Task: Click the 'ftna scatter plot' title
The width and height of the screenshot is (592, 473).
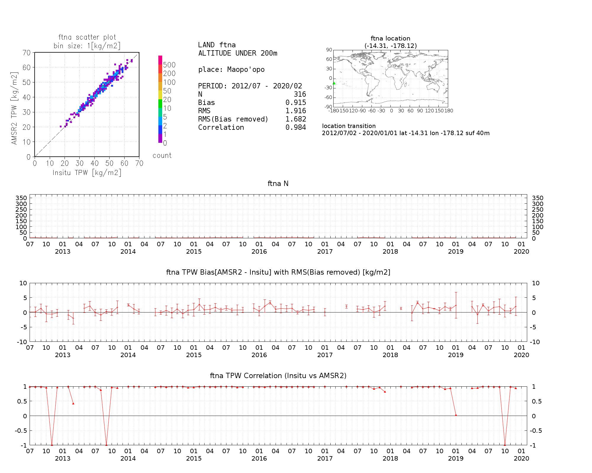Action: 87,37
